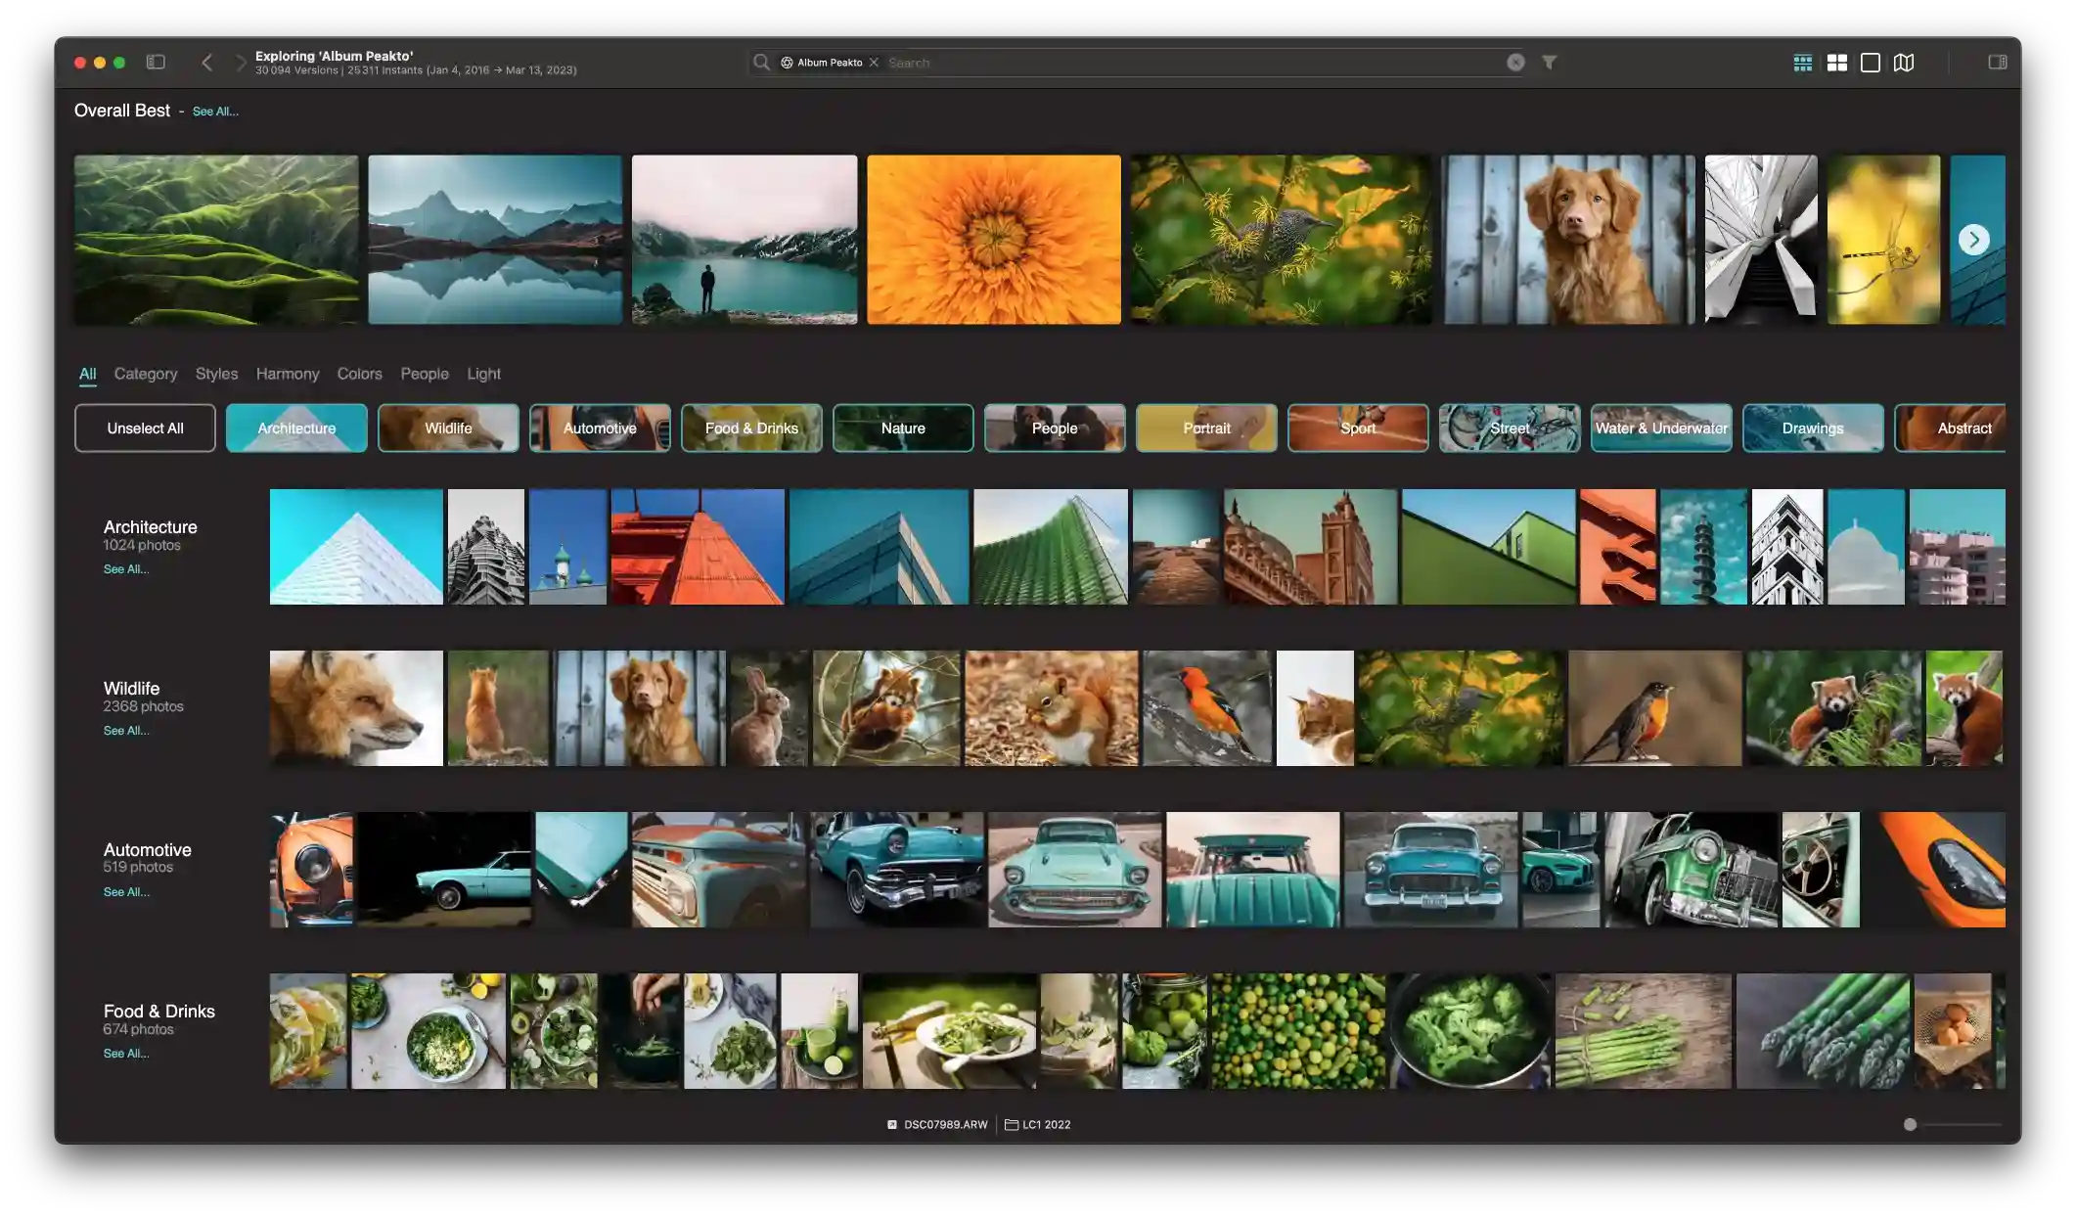Clear the search field contents
The image size is (2076, 1217).
point(1515,63)
